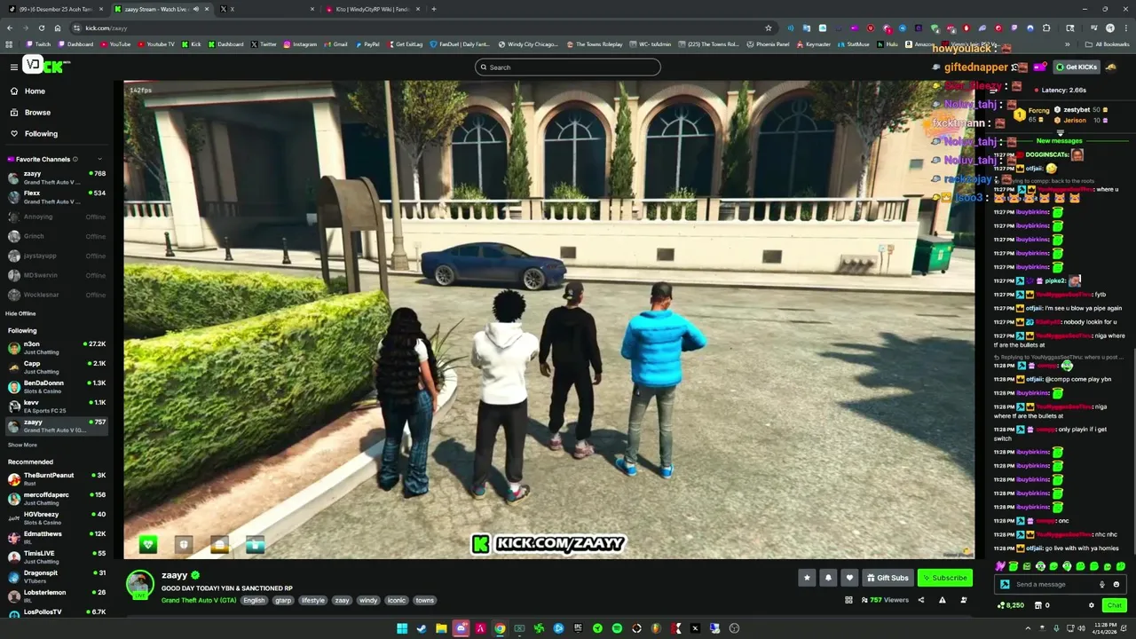Open BenDaDonnn channel in Following list
Screen dimensions: 1136x639
pyautogui.click(x=55, y=386)
